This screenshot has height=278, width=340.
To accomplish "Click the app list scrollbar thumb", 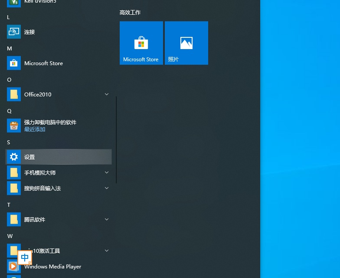I will 116,140.
